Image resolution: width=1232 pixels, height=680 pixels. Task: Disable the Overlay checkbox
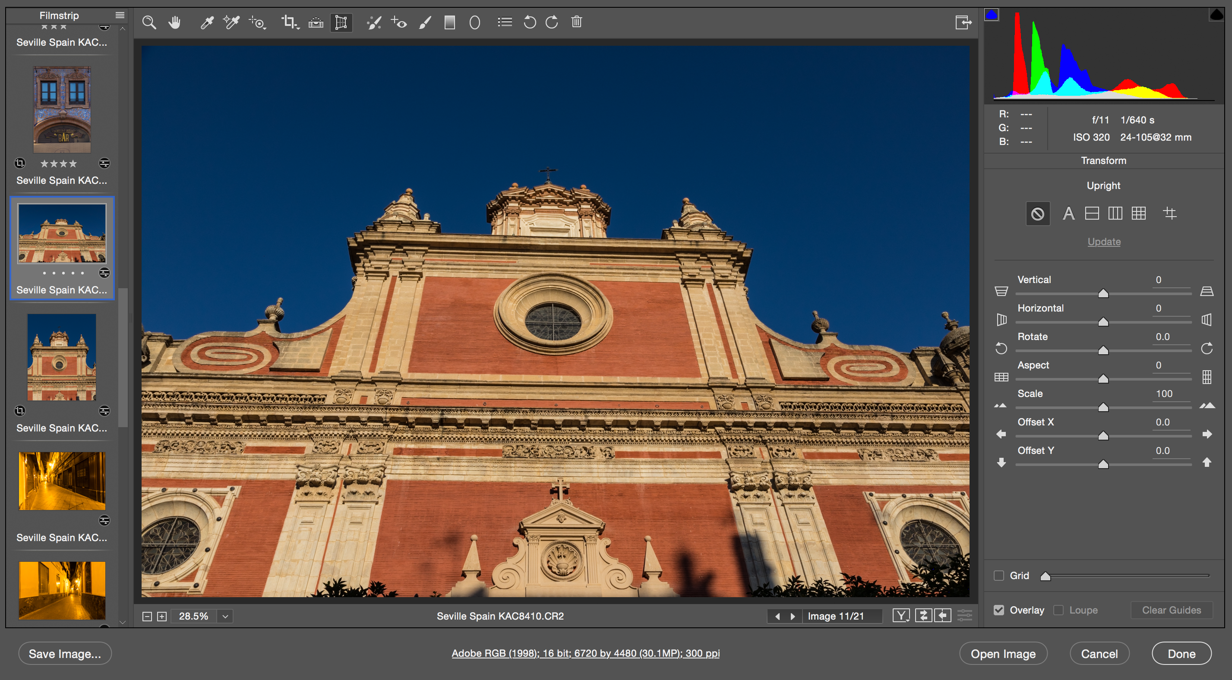pyautogui.click(x=998, y=610)
